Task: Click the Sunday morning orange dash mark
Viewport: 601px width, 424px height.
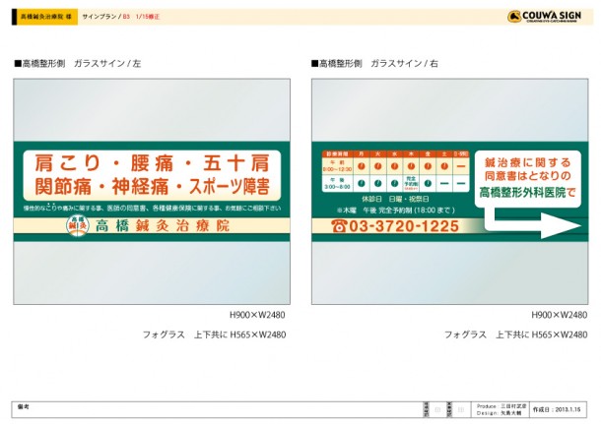Action: tap(461, 166)
